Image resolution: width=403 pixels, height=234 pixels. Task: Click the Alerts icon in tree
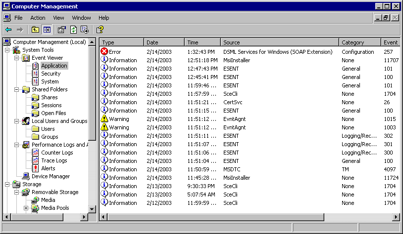coord(35,169)
